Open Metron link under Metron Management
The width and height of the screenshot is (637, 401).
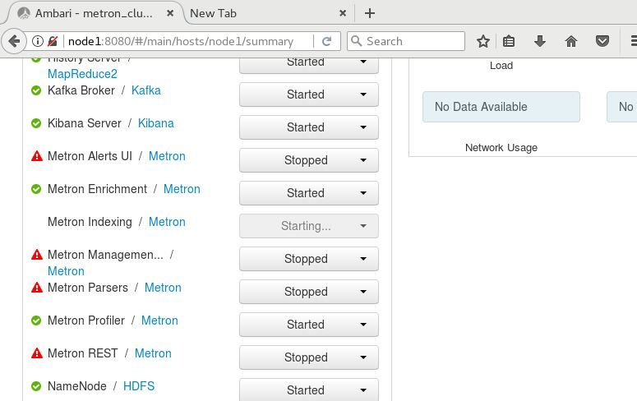pyautogui.click(x=66, y=271)
